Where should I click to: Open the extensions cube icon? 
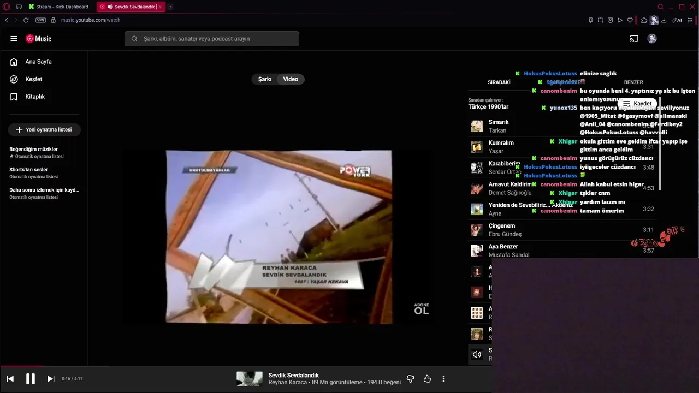(644, 20)
